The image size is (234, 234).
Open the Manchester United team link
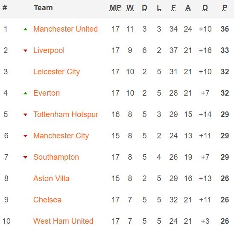pos(65,29)
